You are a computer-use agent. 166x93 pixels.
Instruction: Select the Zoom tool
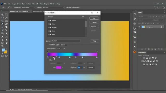pos(2,46)
